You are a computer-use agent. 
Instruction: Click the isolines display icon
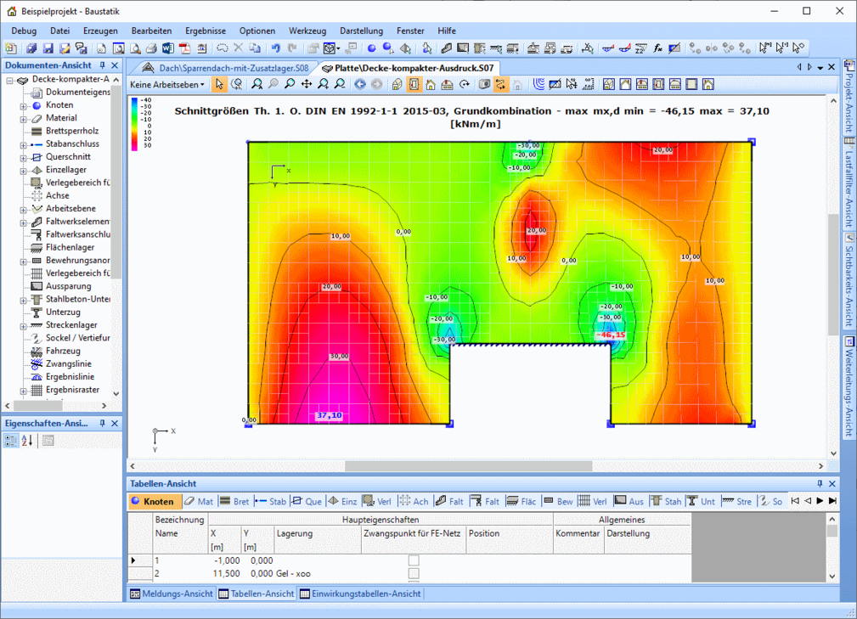click(x=538, y=84)
